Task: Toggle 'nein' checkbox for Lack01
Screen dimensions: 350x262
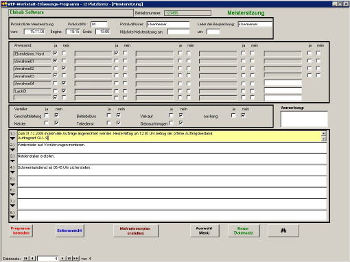Action: [x=64, y=91]
